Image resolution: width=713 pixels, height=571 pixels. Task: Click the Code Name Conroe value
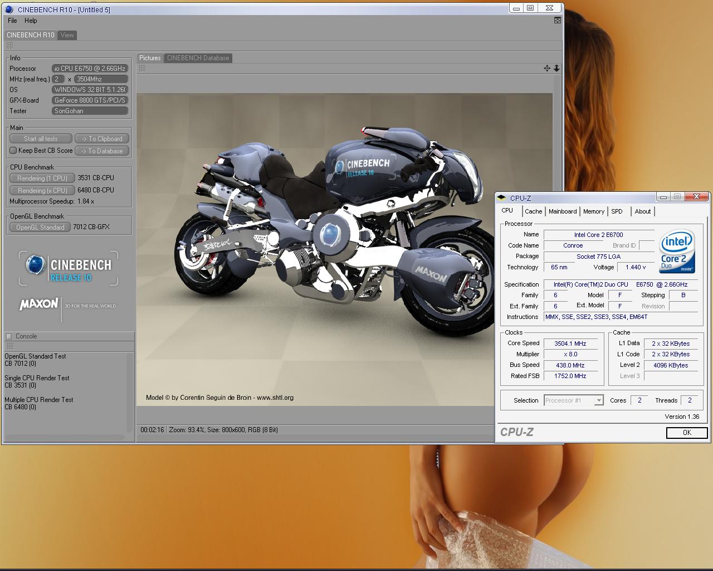573,245
